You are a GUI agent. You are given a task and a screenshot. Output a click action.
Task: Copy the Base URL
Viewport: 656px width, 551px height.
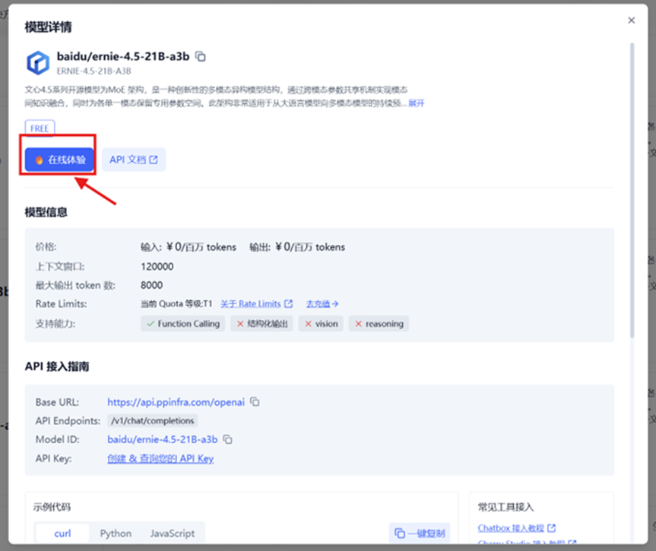[x=255, y=401]
